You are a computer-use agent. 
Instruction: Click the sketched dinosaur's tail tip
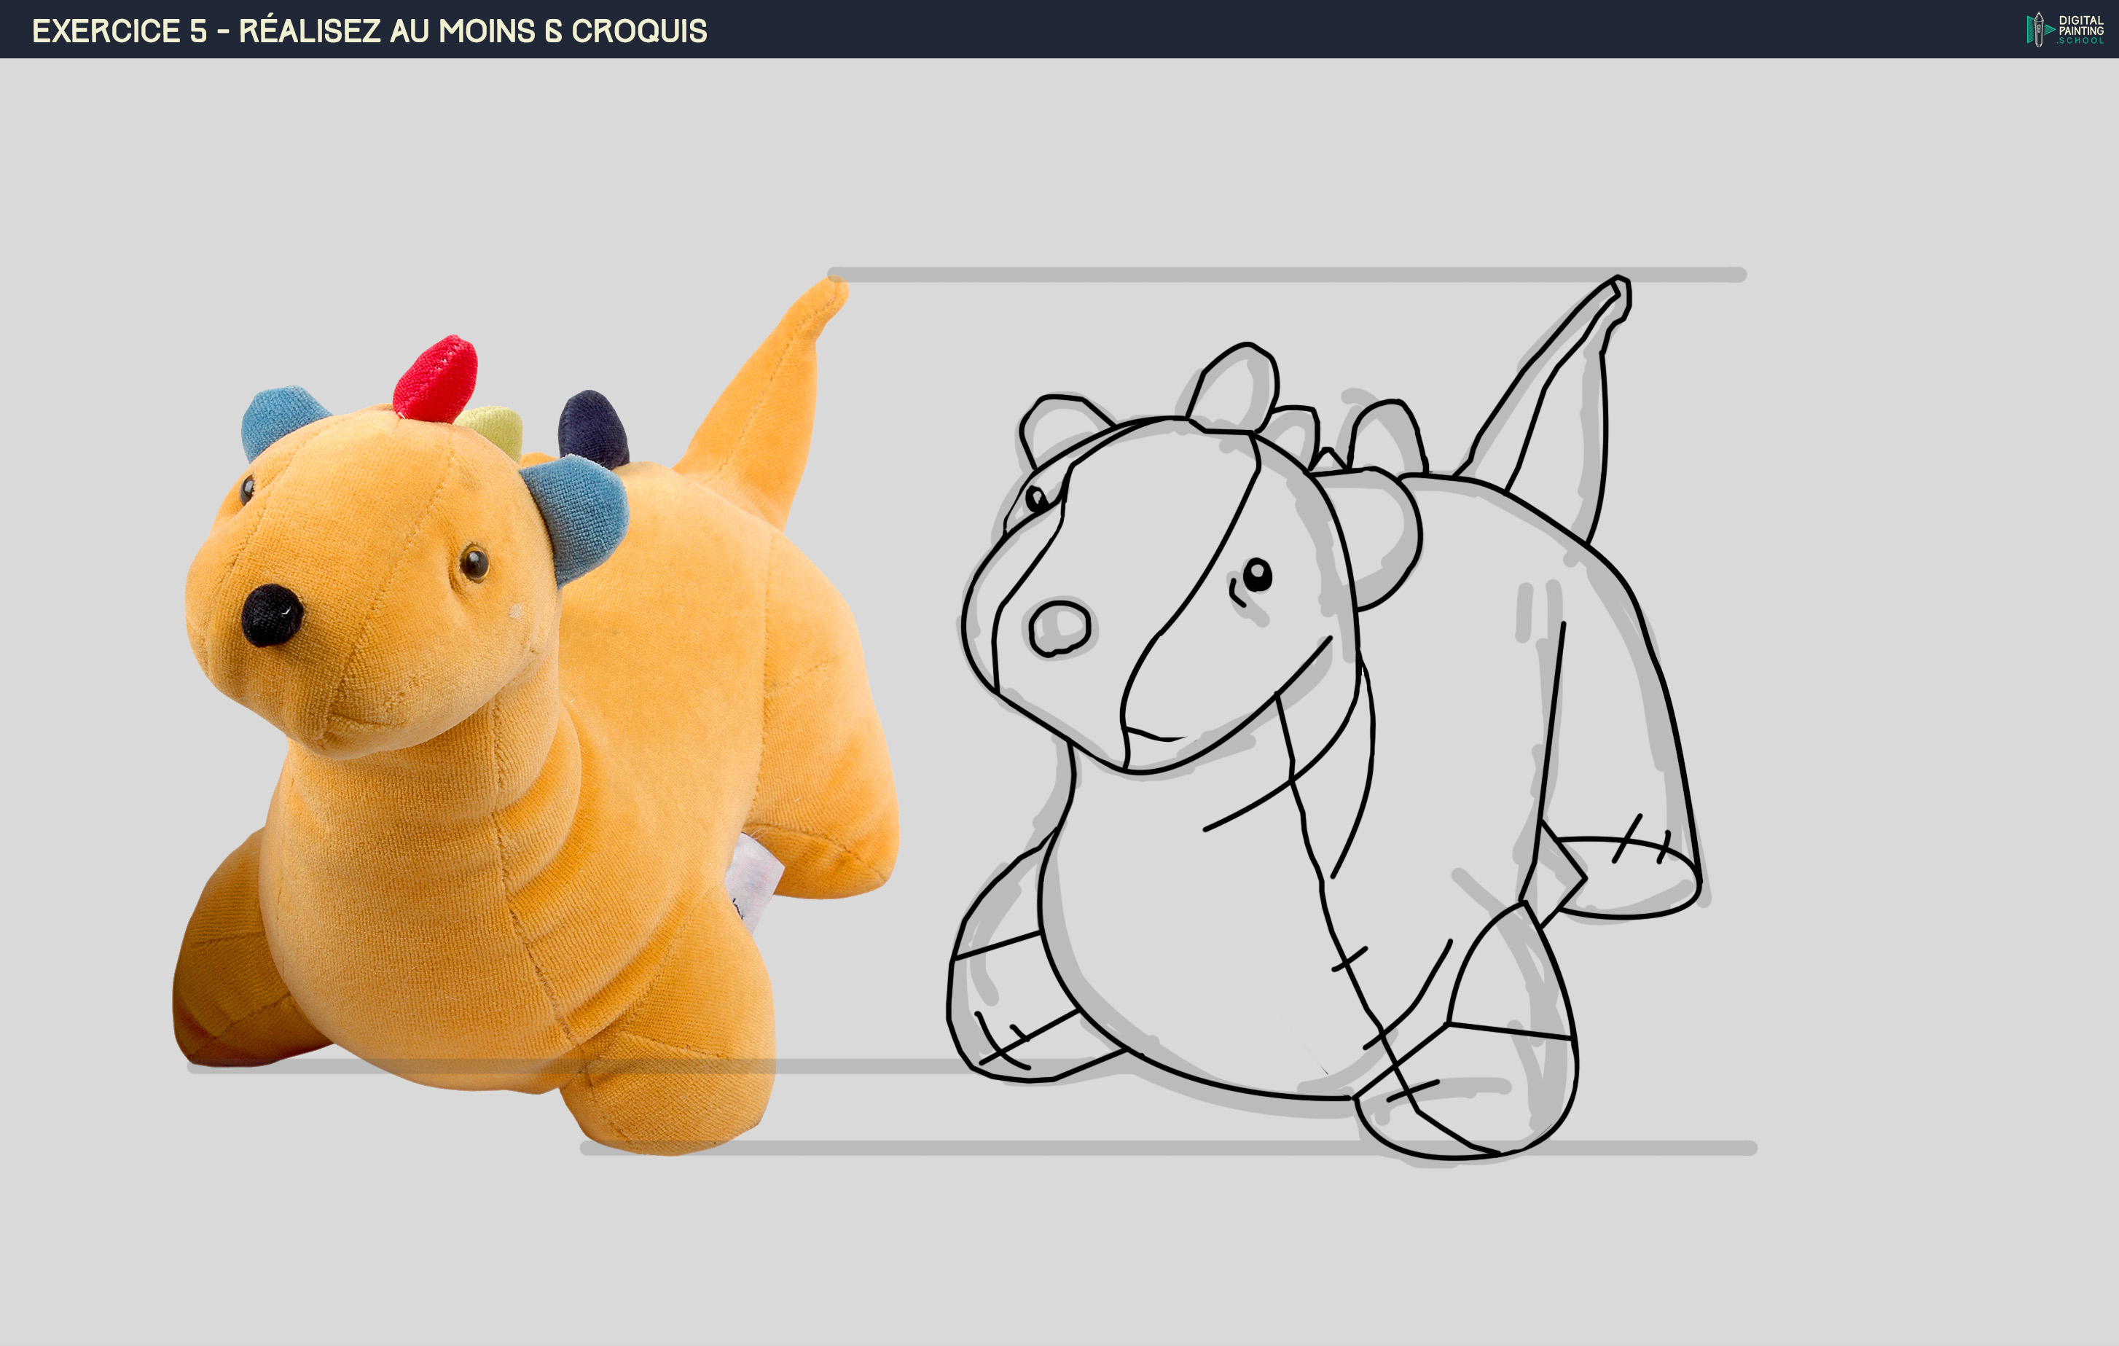coord(1619,291)
